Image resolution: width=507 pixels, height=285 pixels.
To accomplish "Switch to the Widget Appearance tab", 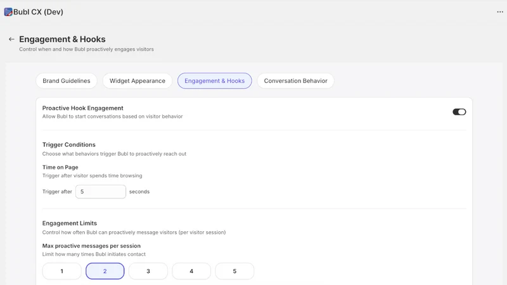I will click(x=138, y=81).
